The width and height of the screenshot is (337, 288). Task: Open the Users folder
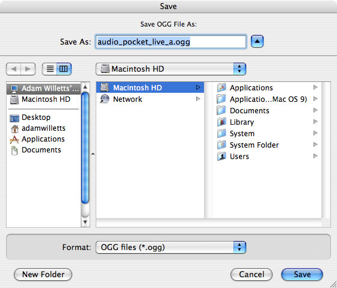pos(267,156)
